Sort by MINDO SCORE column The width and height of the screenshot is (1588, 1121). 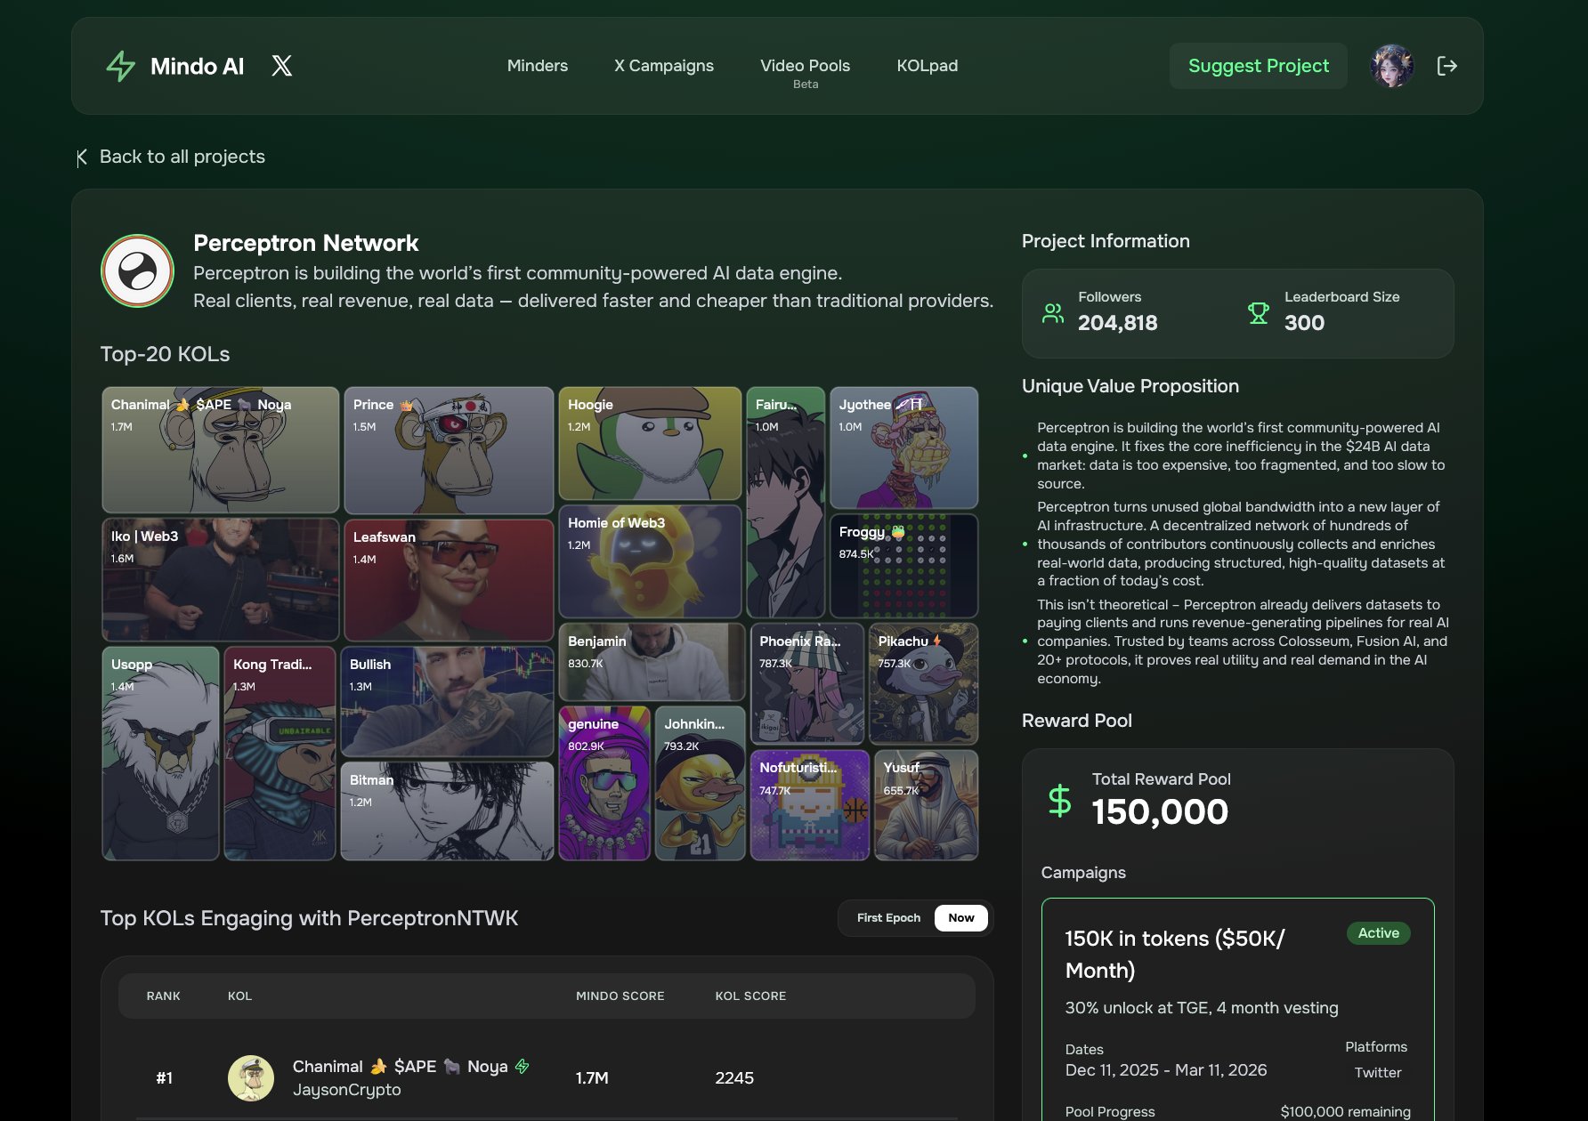tap(620, 996)
